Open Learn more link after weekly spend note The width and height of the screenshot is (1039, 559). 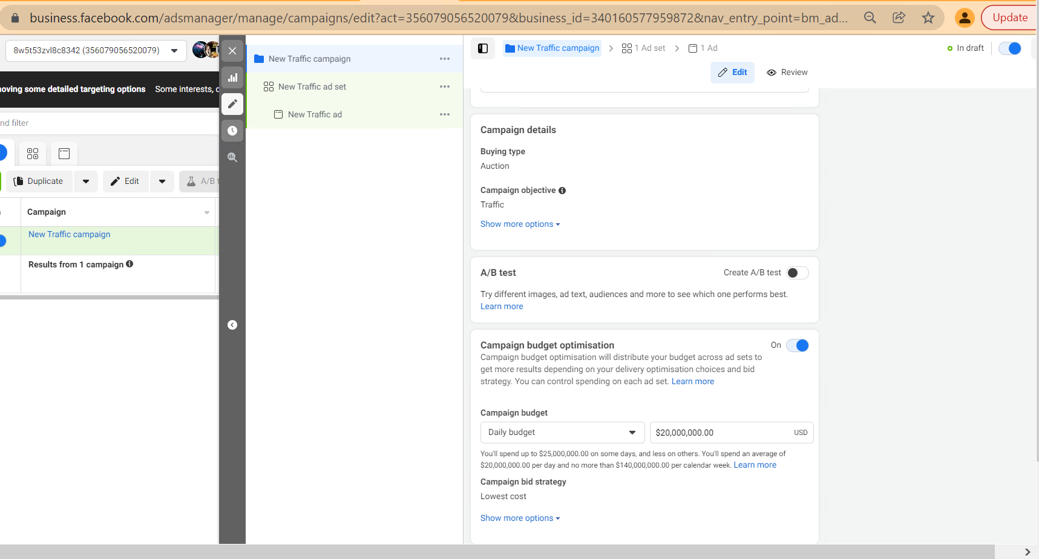755,465
